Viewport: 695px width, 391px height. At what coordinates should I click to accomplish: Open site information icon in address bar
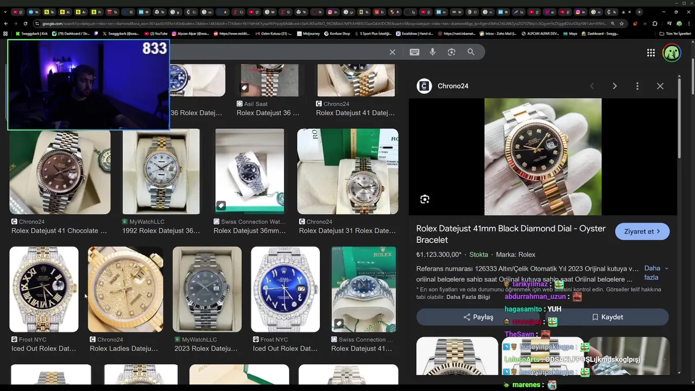(37, 23)
